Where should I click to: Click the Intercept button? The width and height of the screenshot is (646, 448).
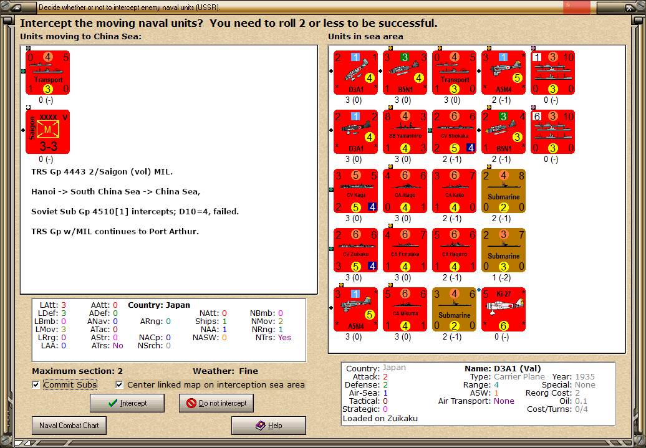click(x=127, y=403)
